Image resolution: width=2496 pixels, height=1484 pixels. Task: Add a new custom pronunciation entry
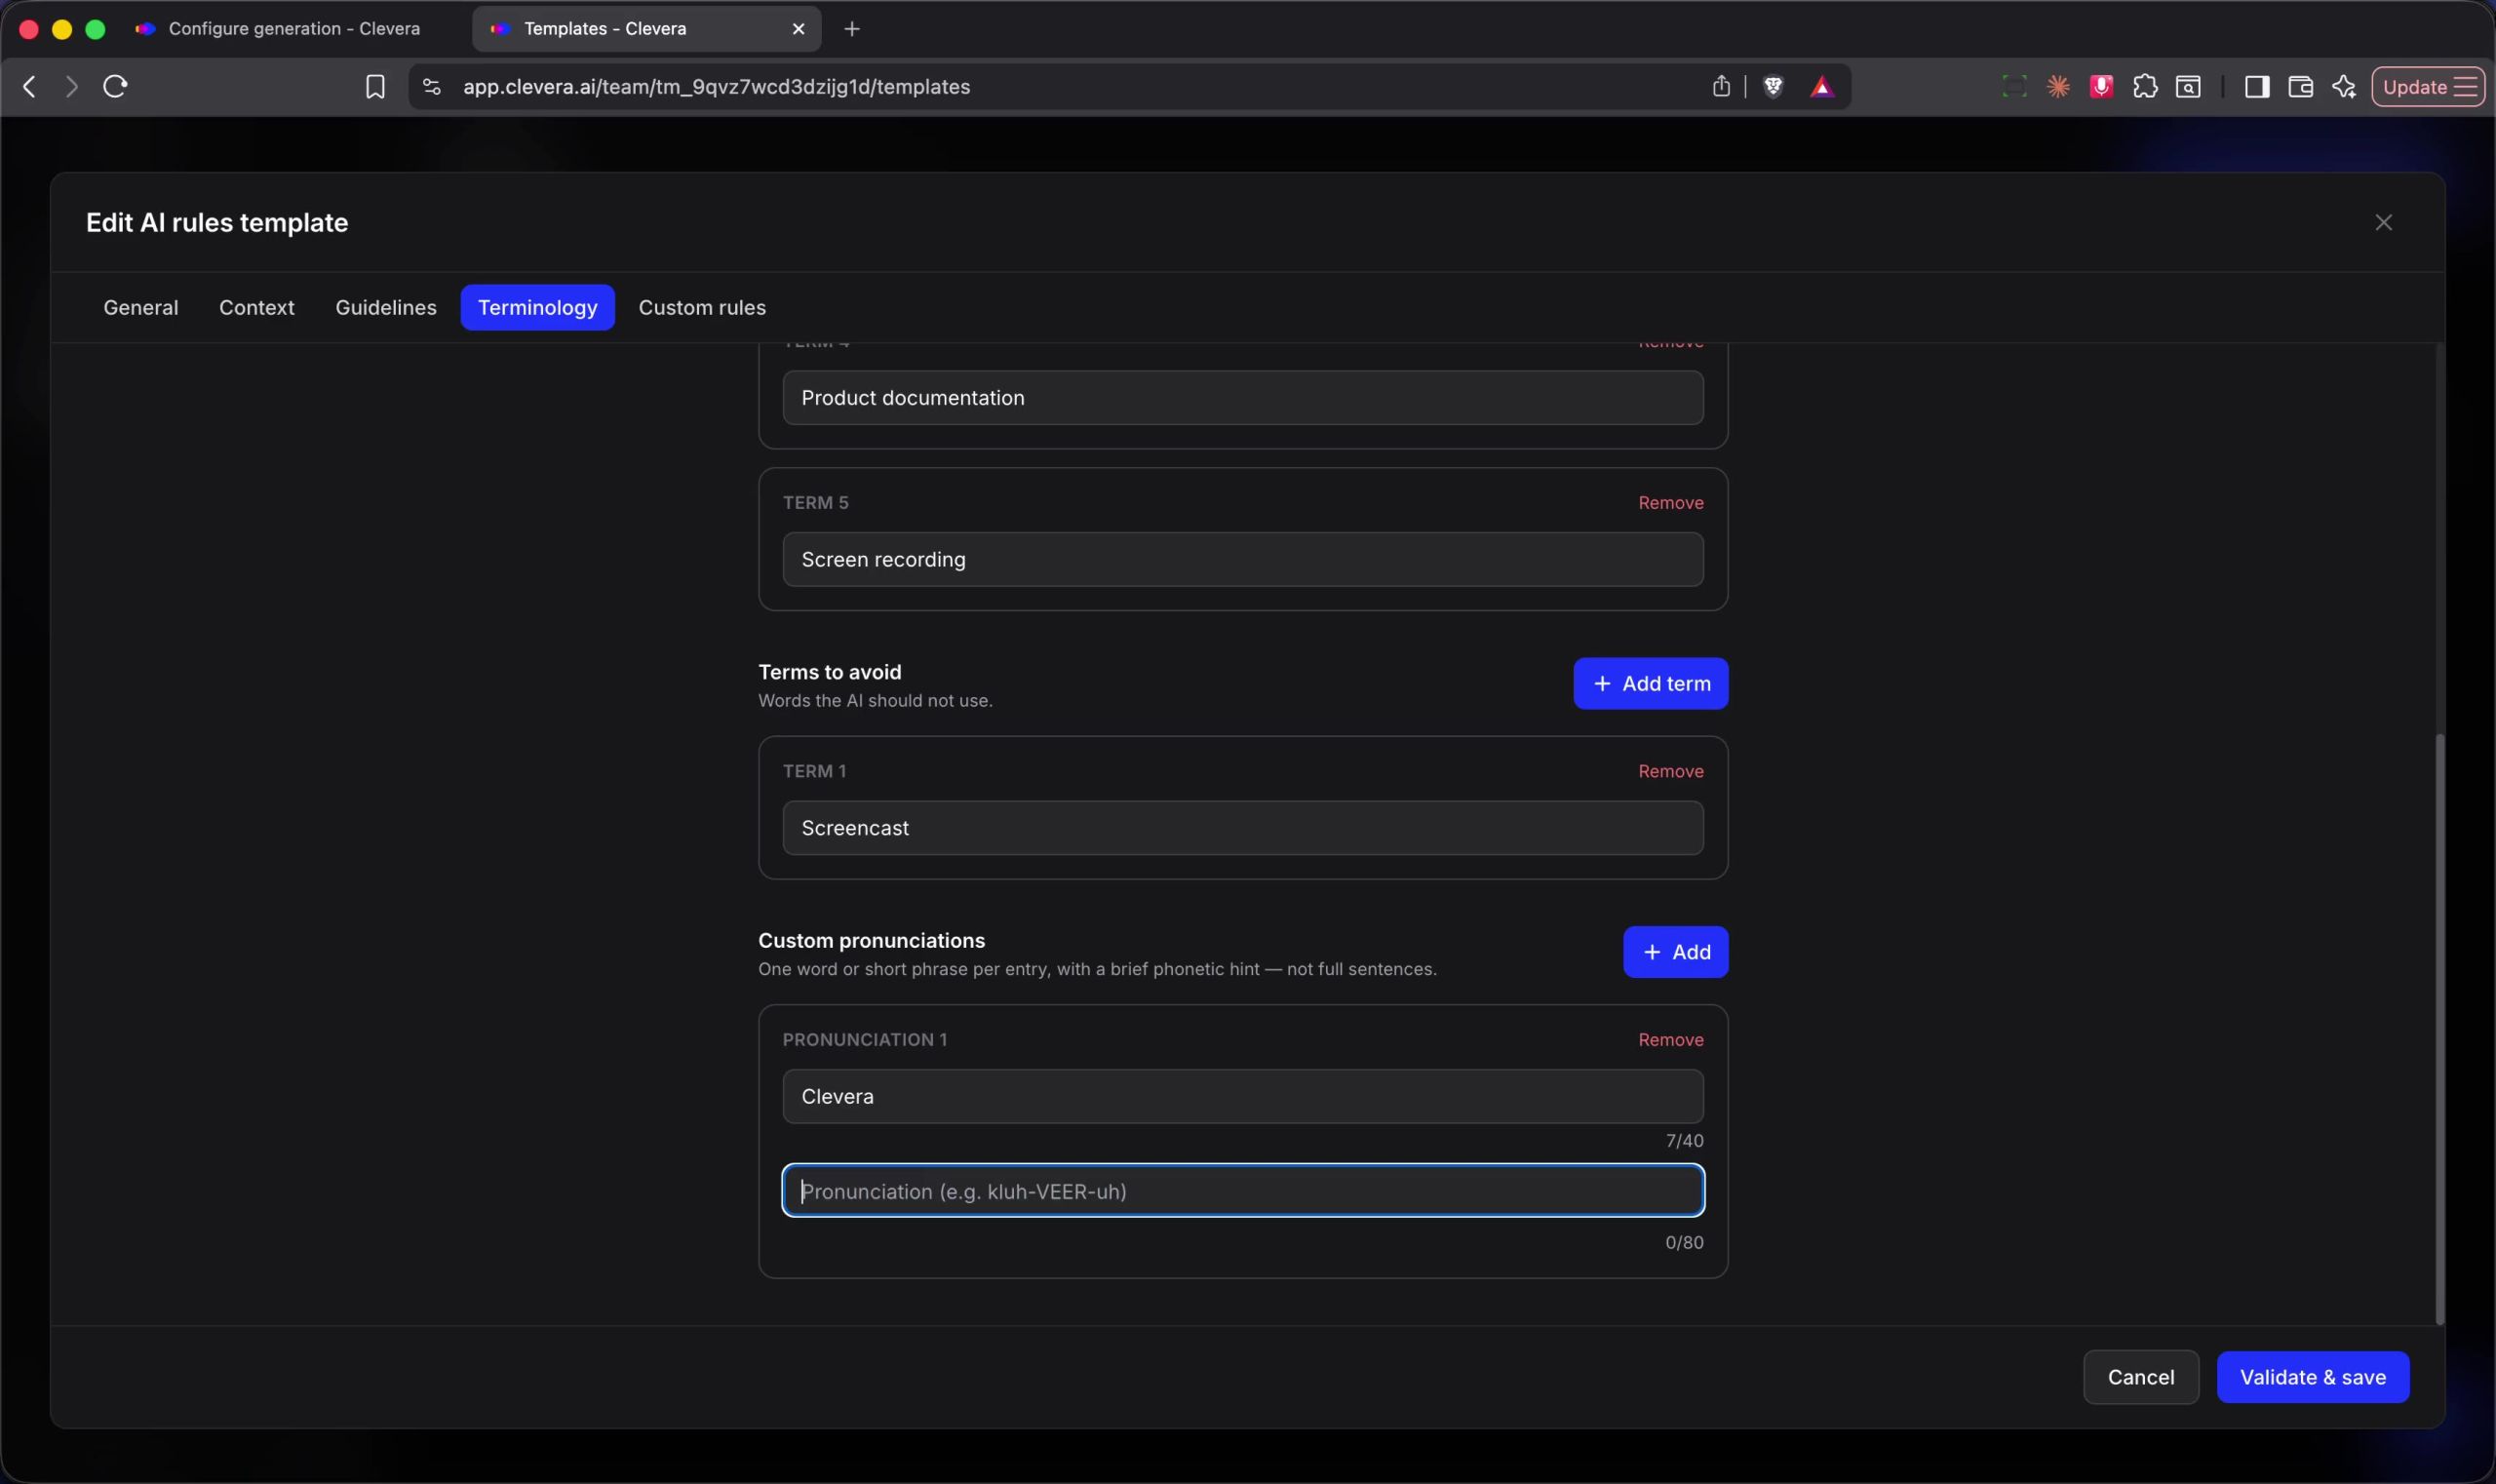(1675, 952)
